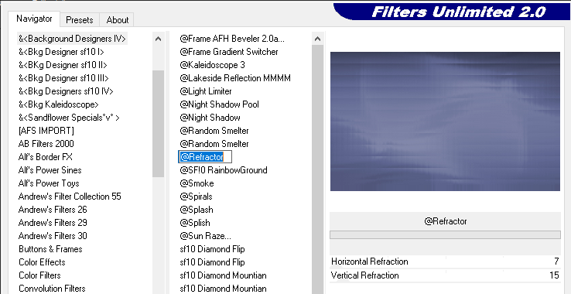Click the effects list scrollbar track

coord(317,169)
